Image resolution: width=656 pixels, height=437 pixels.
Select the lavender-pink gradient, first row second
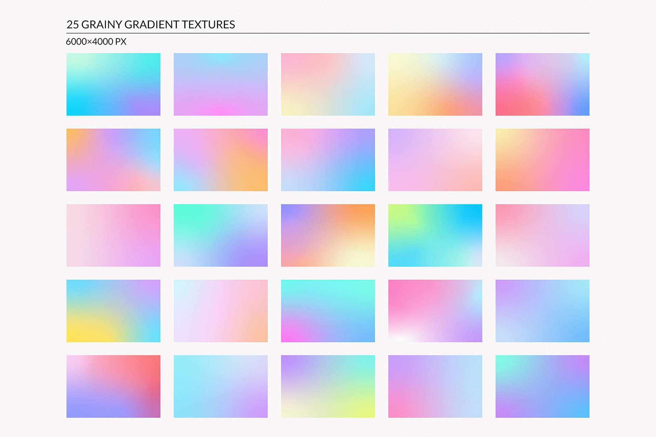220,84
